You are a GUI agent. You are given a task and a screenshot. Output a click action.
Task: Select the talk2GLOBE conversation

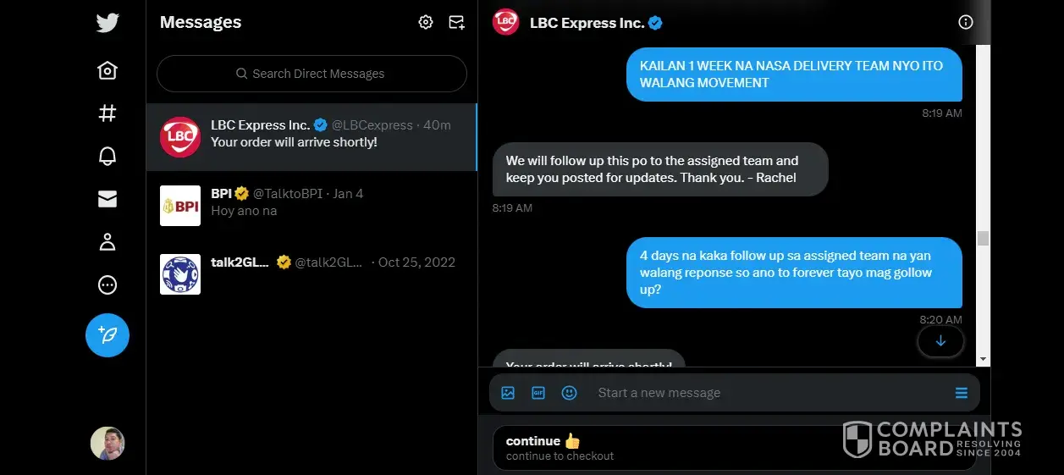(x=311, y=274)
